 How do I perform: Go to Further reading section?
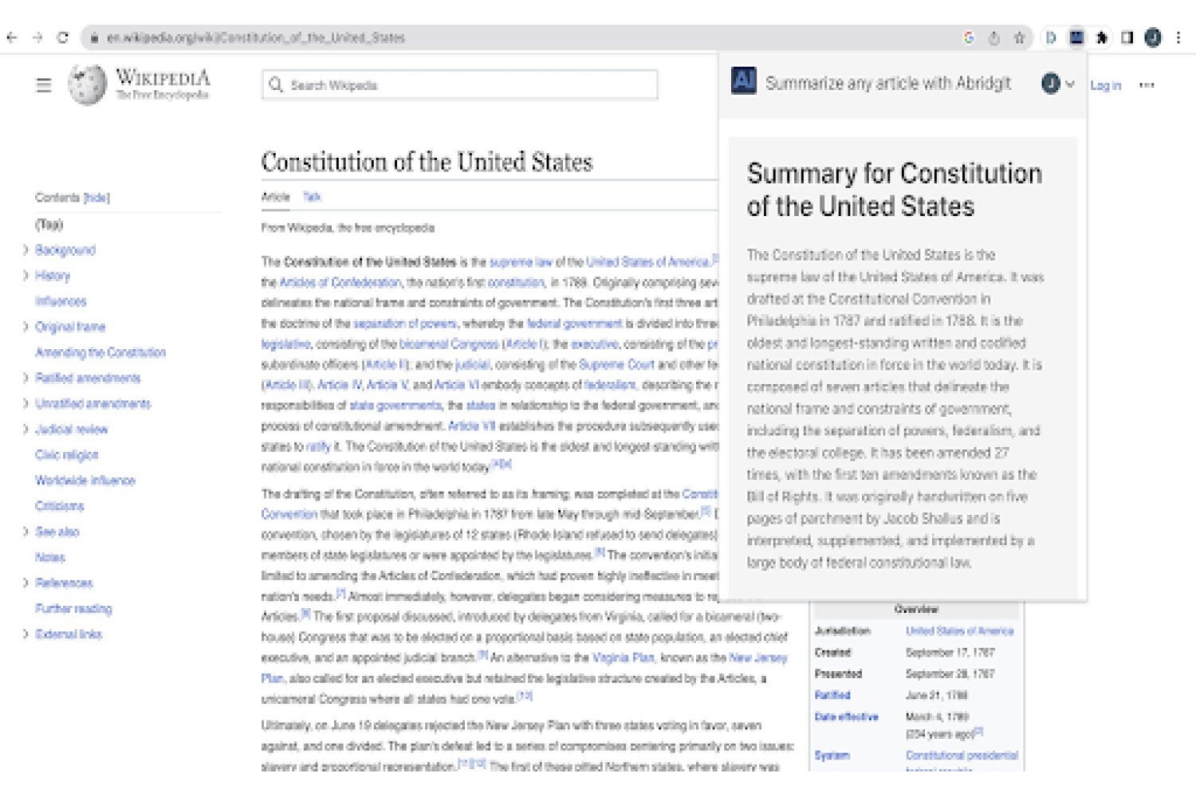pyautogui.click(x=73, y=609)
